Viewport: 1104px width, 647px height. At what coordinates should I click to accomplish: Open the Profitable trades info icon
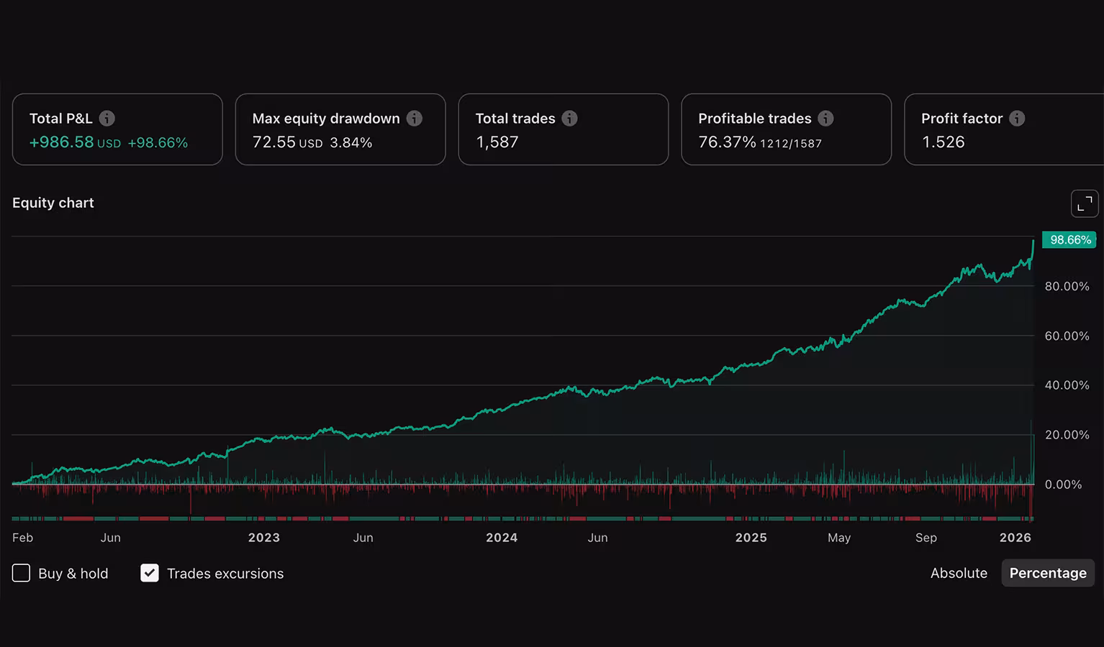(x=825, y=119)
